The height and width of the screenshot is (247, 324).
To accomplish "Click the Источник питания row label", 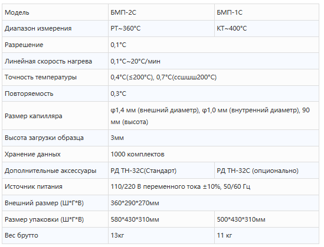I will [34, 186].
